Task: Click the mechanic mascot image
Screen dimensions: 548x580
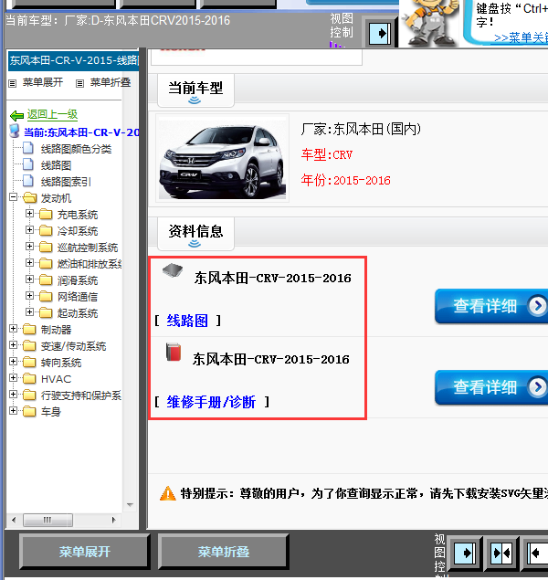Action: pyautogui.click(x=429, y=23)
